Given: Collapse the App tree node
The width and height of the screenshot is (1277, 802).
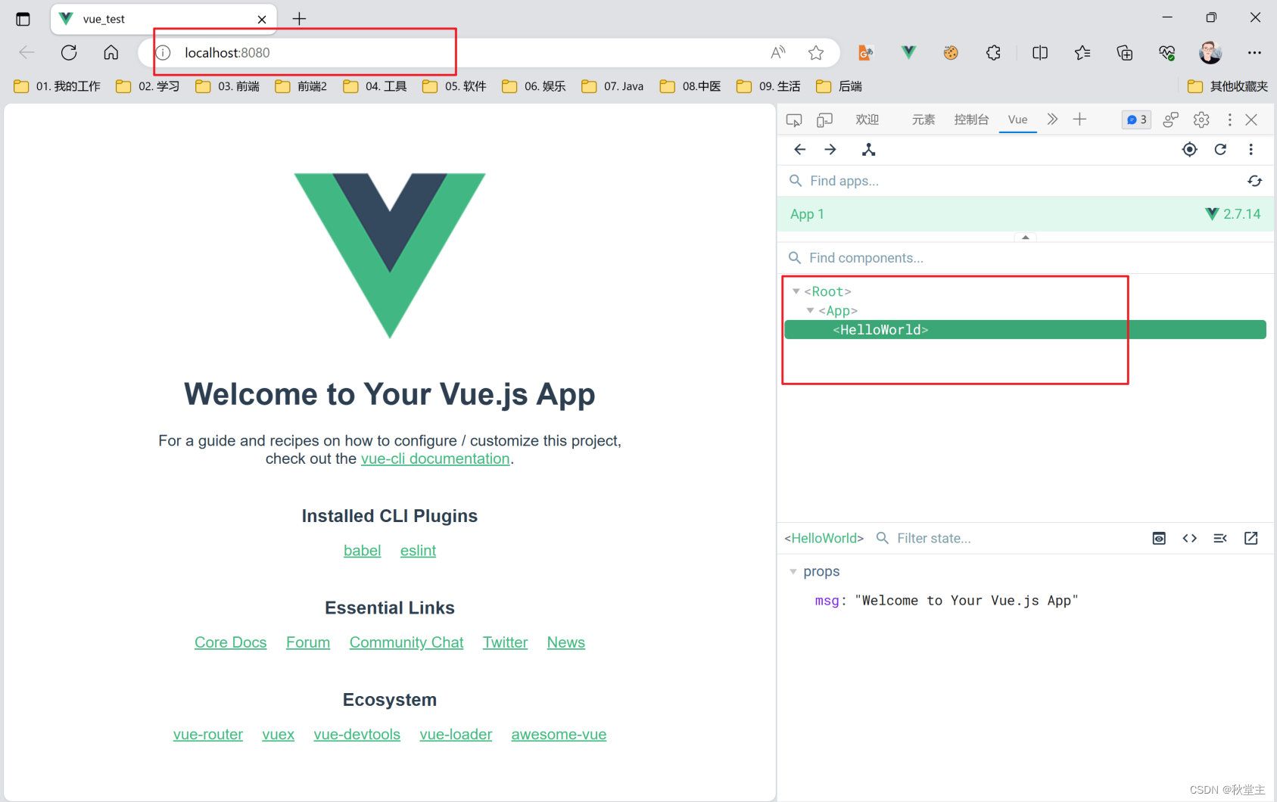Looking at the screenshot, I should (x=811, y=310).
